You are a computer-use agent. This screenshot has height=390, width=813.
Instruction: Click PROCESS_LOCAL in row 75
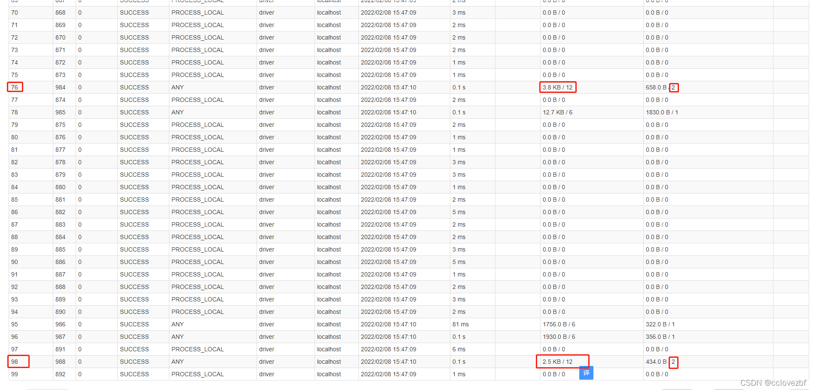tap(198, 75)
